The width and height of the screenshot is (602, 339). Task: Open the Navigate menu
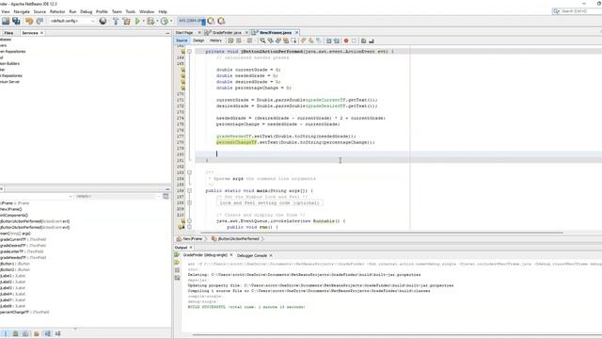(x=22, y=12)
